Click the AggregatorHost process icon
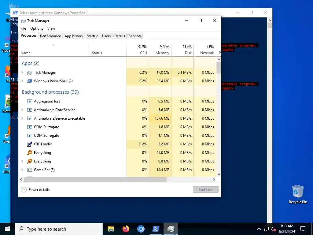This screenshot has height=235, width=313. (x=30, y=101)
